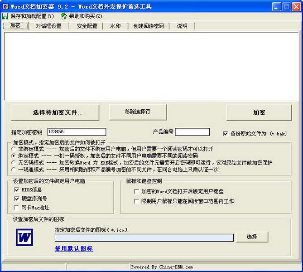Switch to the 说明 tab
The height and width of the screenshot is (272, 303).
(182, 26)
